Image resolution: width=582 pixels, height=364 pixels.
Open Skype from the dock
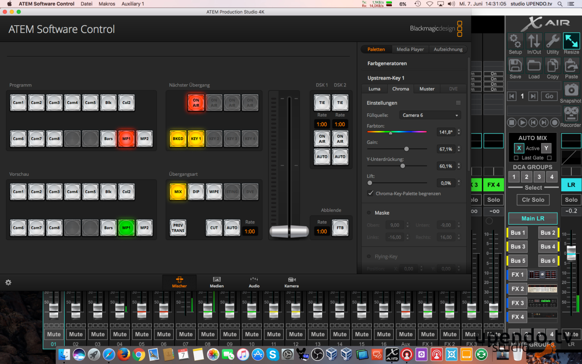[x=273, y=354]
